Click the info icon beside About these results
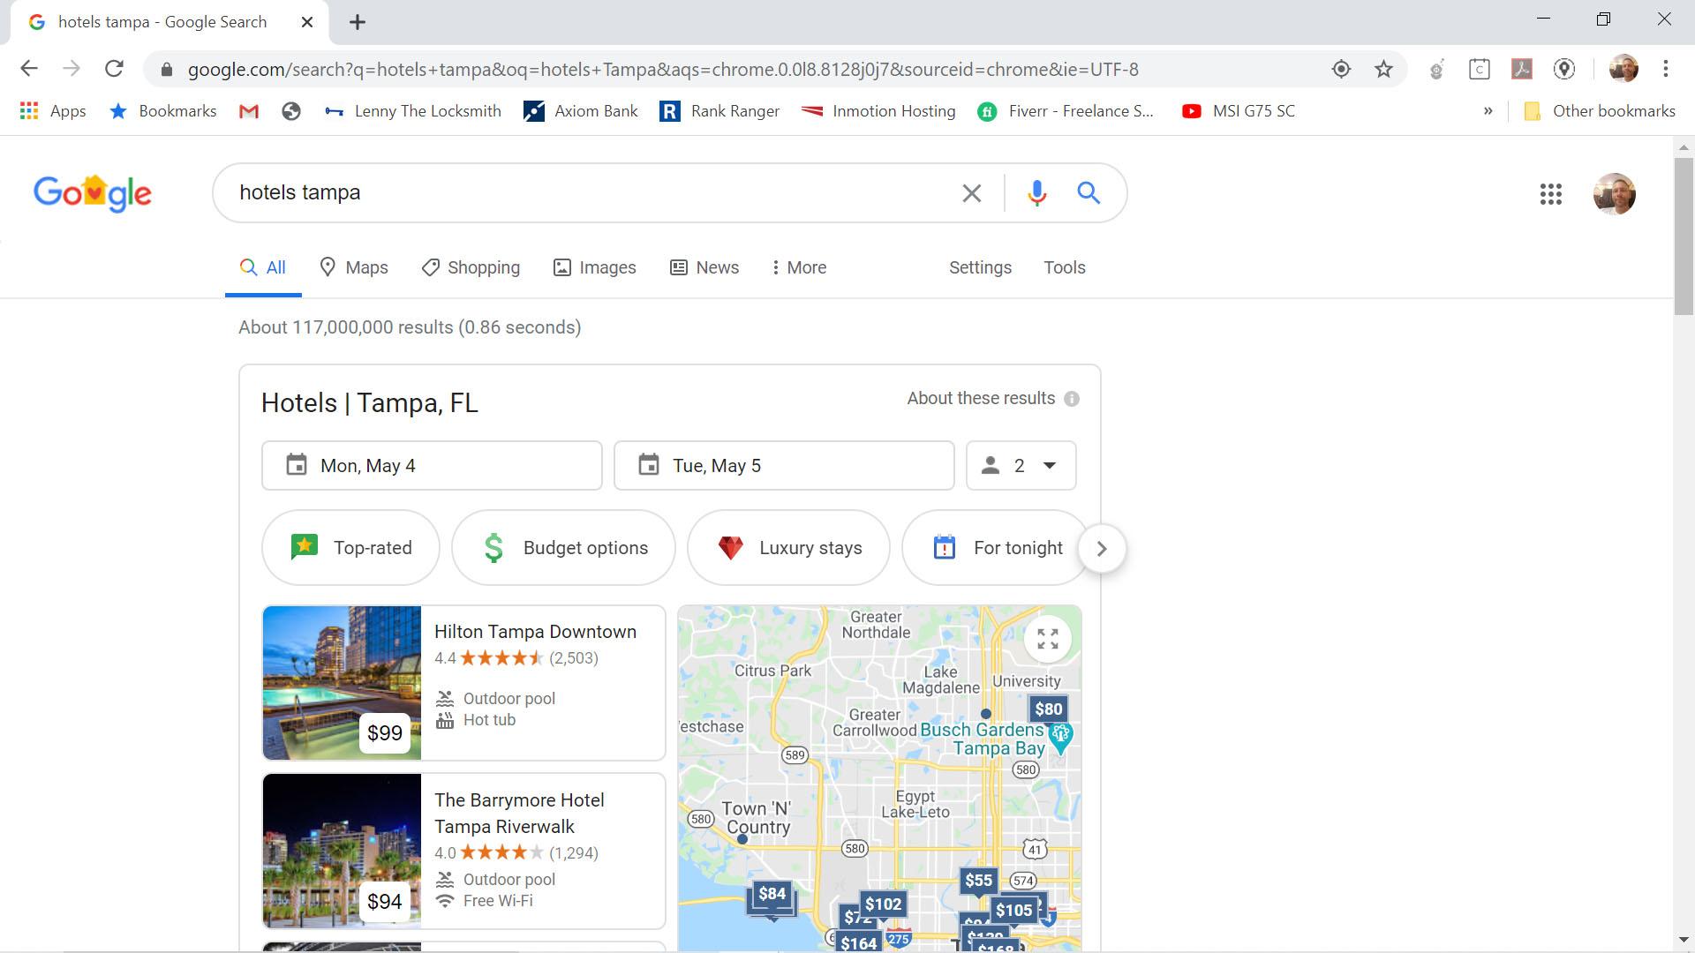The image size is (1695, 953). point(1072,399)
